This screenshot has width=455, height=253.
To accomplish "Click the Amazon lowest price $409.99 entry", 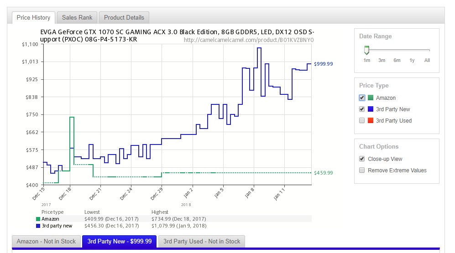I will (111, 219).
